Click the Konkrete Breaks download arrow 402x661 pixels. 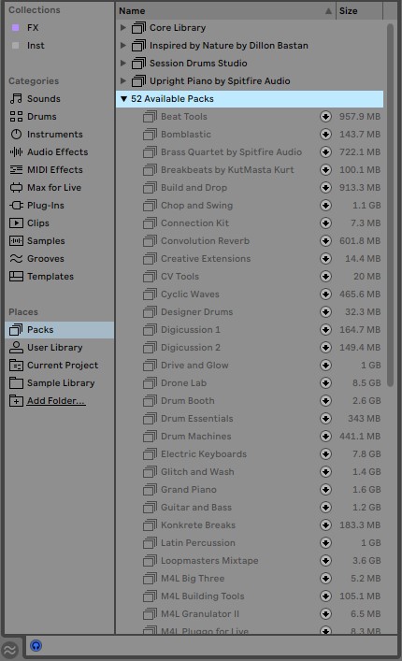[325, 524]
